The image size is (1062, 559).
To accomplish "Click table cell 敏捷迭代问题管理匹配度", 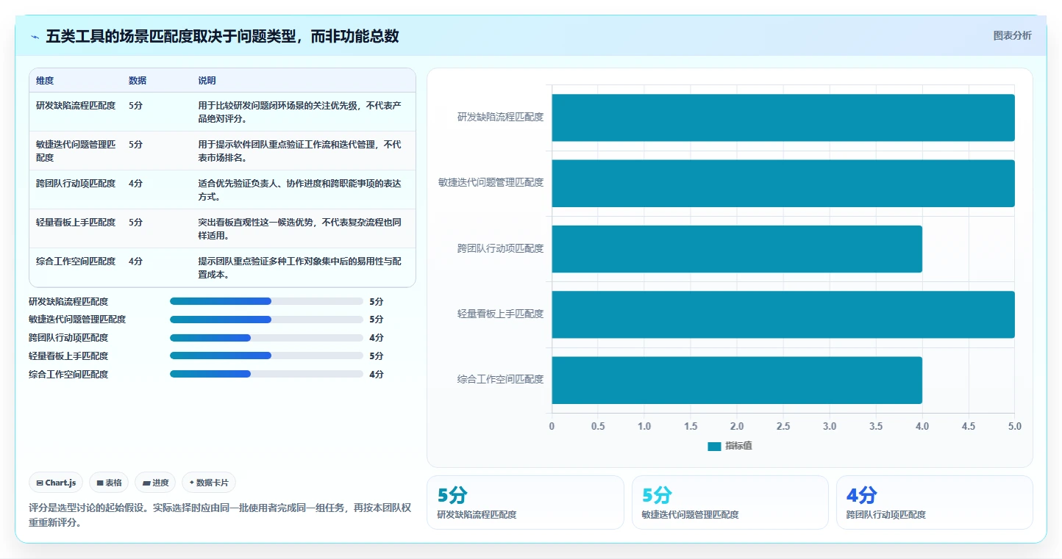I will (76, 151).
